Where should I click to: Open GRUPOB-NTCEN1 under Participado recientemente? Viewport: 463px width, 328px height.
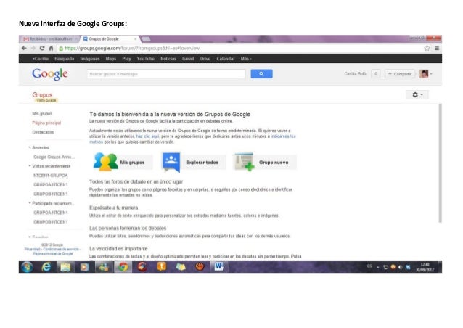pos(51,222)
